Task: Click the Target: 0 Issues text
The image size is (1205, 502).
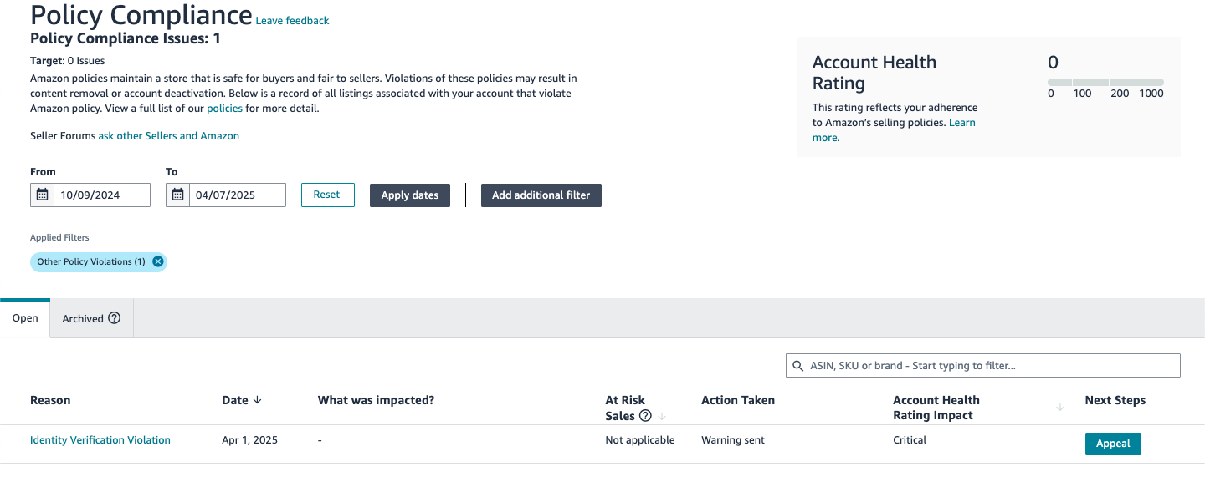Action: [68, 61]
